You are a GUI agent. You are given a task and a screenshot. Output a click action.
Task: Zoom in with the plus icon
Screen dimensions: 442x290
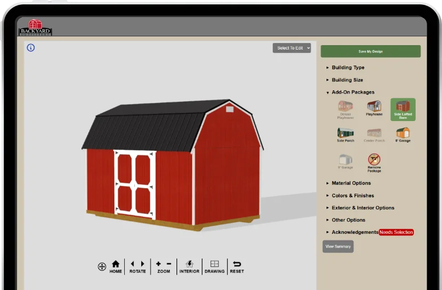(x=158, y=264)
